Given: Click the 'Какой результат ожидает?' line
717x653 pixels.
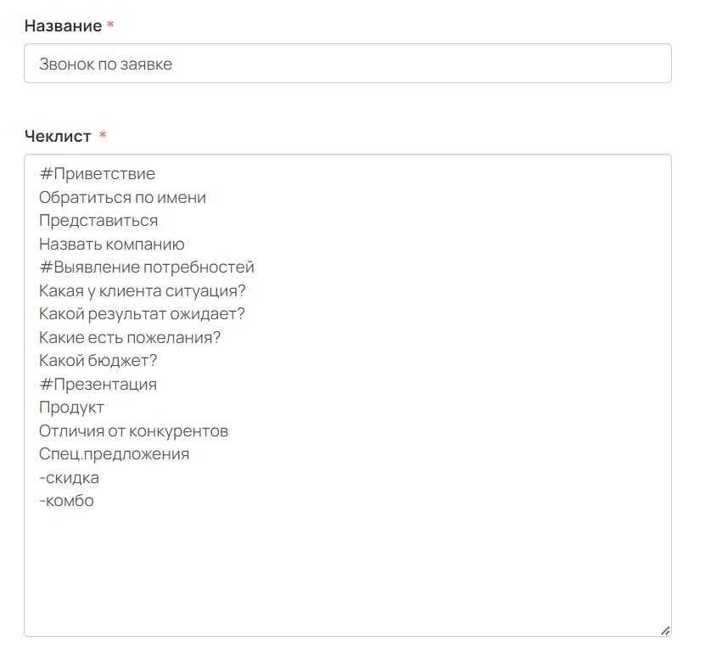Looking at the screenshot, I should tap(143, 314).
